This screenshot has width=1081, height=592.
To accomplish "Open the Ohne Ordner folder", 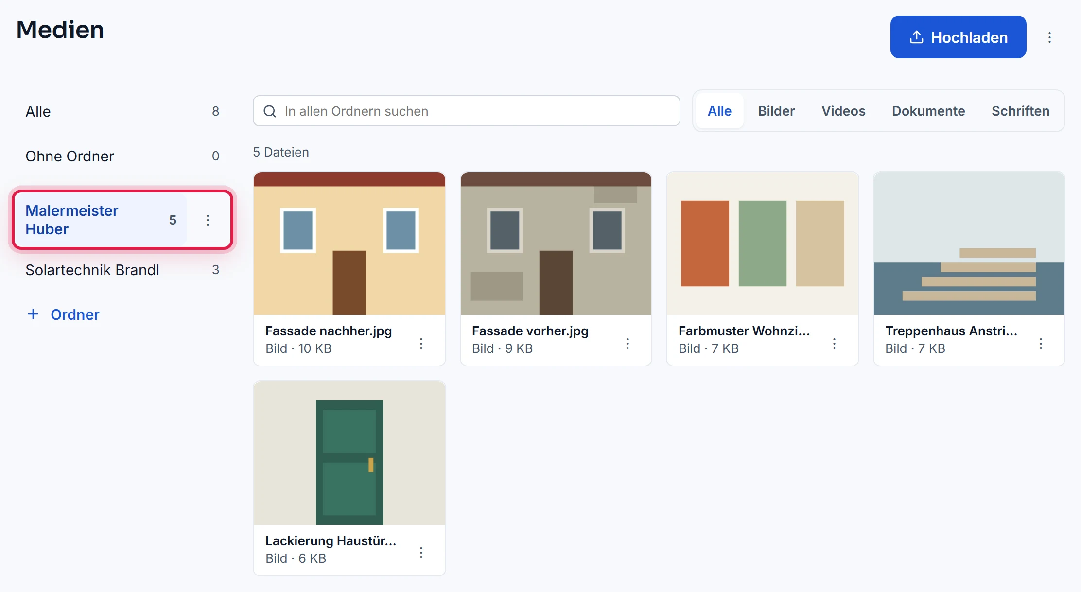I will [122, 156].
